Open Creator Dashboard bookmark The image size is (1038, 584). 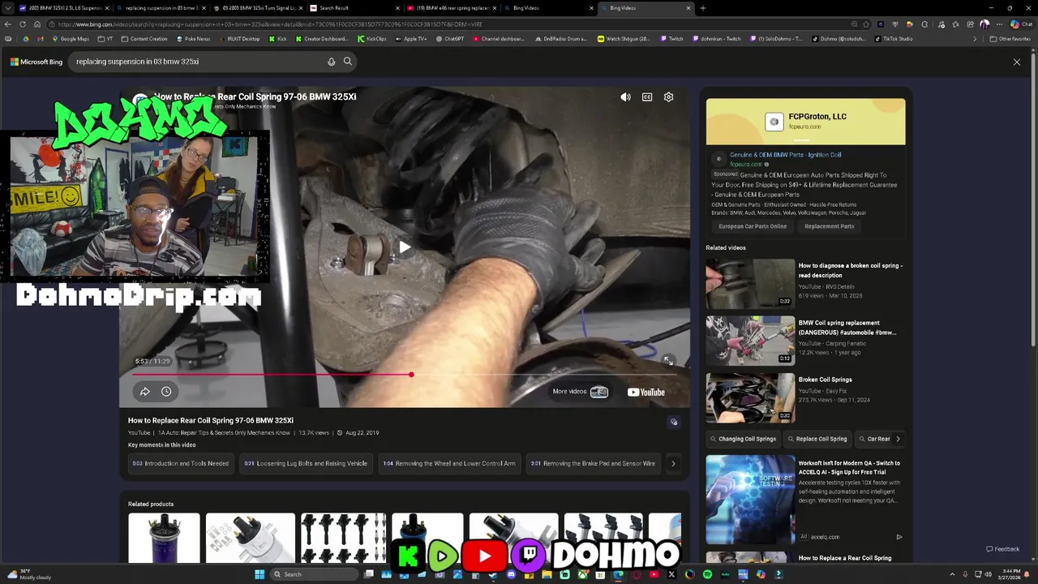[x=322, y=39]
